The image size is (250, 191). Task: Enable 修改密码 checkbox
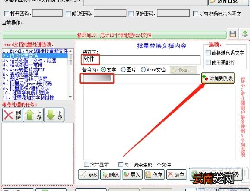[x=68, y=13]
